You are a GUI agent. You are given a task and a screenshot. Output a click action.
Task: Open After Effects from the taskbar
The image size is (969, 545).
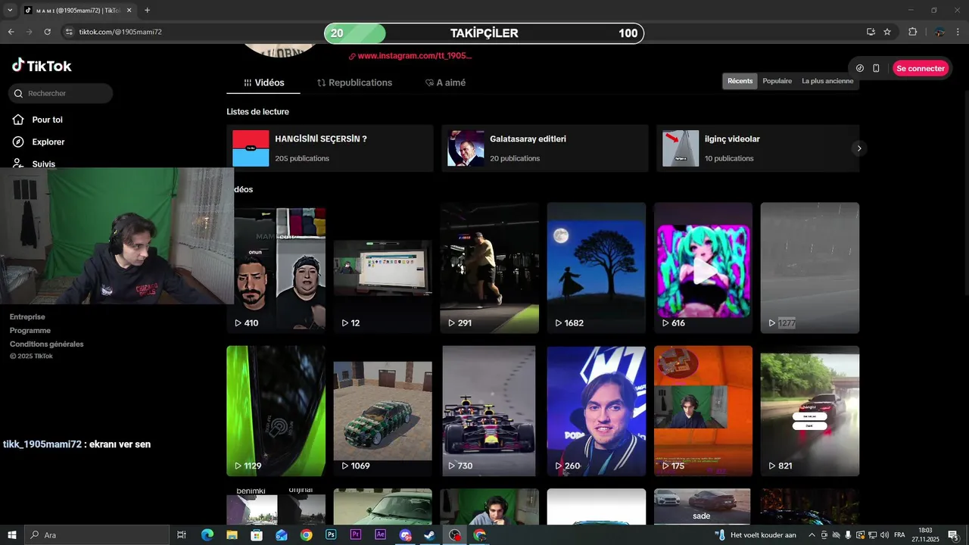pyautogui.click(x=381, y=535)
